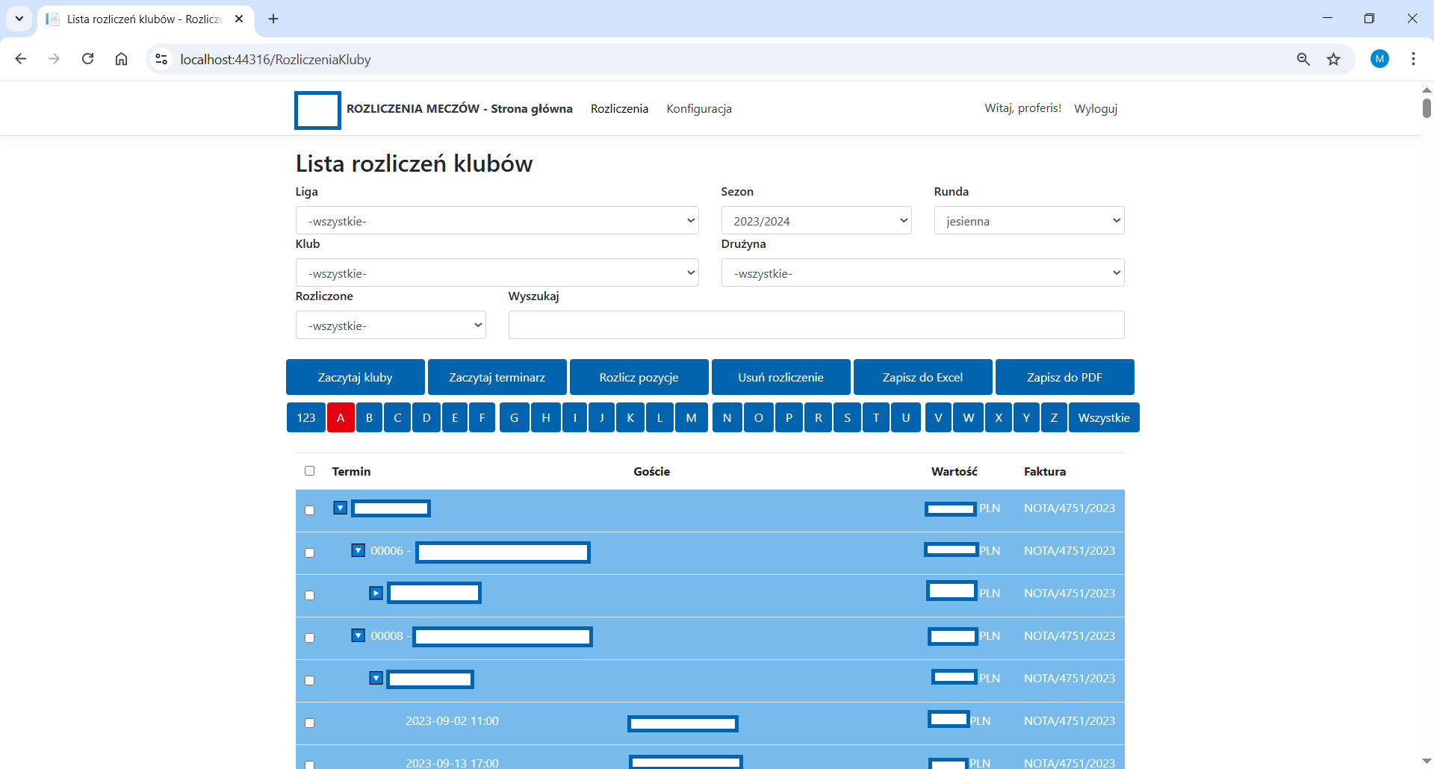This screenshot has height=769, width=1434.
Task: Click the Zapisz do PDF button
Action: [1065, 377]
